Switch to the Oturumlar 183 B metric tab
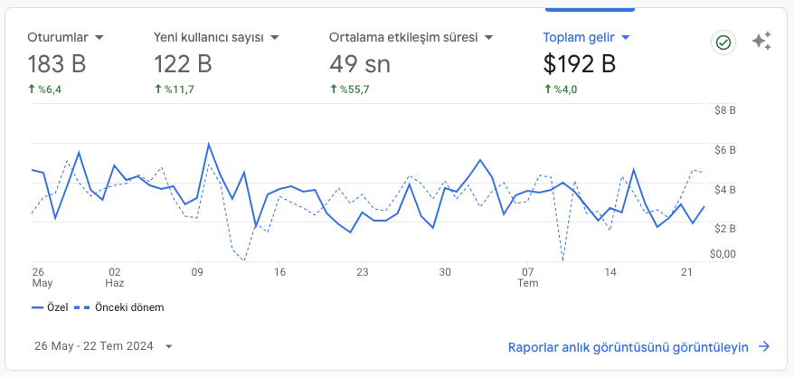 [x=56, y=64]
